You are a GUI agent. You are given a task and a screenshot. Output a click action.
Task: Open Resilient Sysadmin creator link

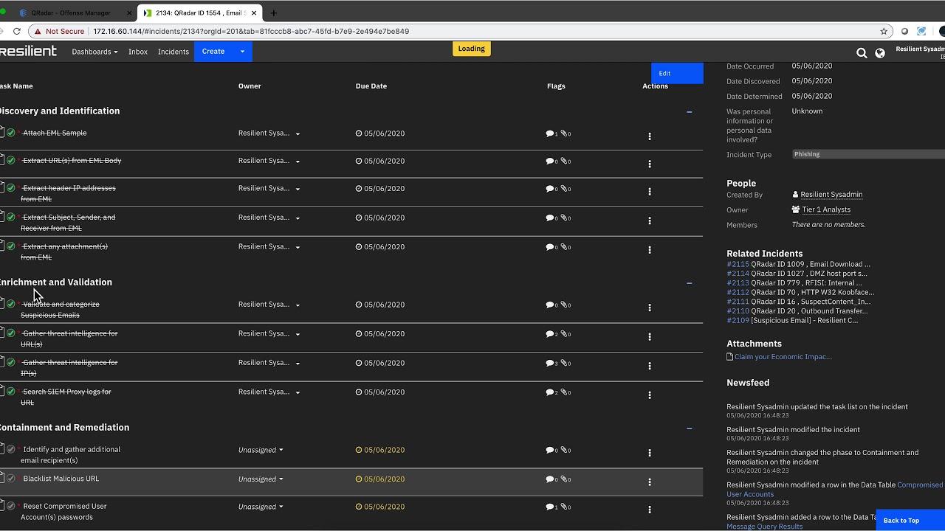[x=831, y=195]
